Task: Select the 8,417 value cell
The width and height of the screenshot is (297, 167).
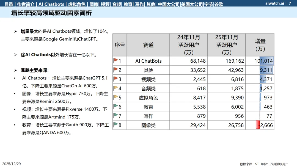Action: (189, 98)
